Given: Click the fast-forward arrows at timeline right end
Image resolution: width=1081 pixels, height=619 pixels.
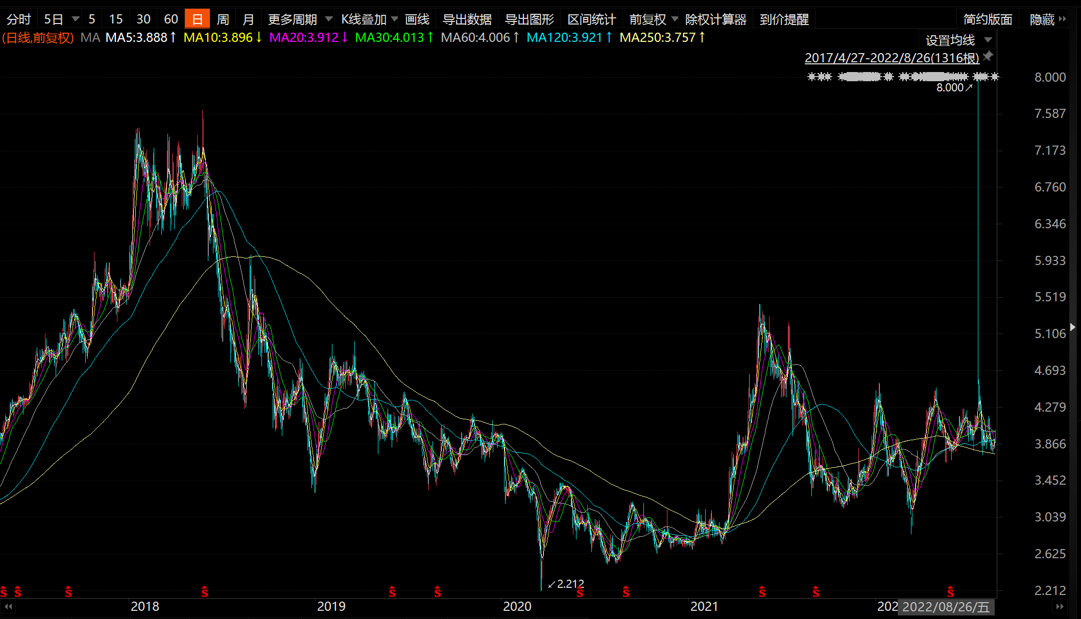Looking at the screenshot, I should pos(1060,607).
